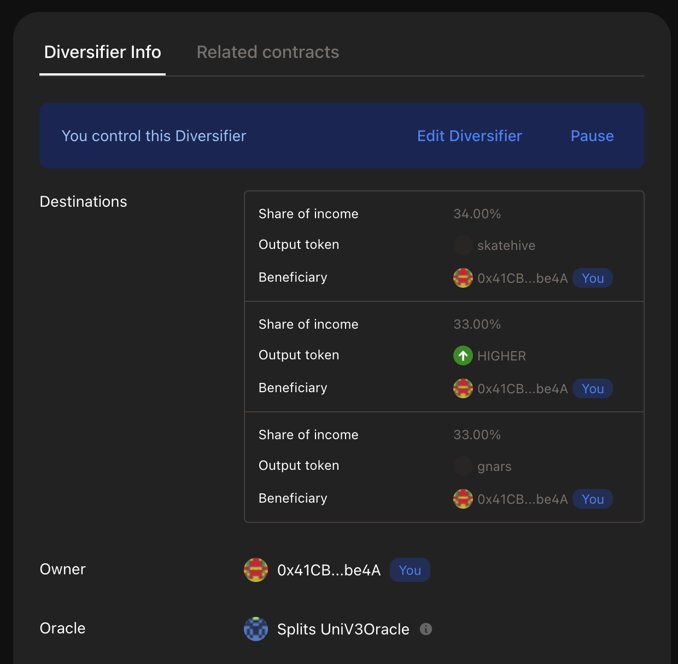This screenshot has height=664, width=678.
Task: Click the green HIGHER token icon
Action: (x=463, y=356)
